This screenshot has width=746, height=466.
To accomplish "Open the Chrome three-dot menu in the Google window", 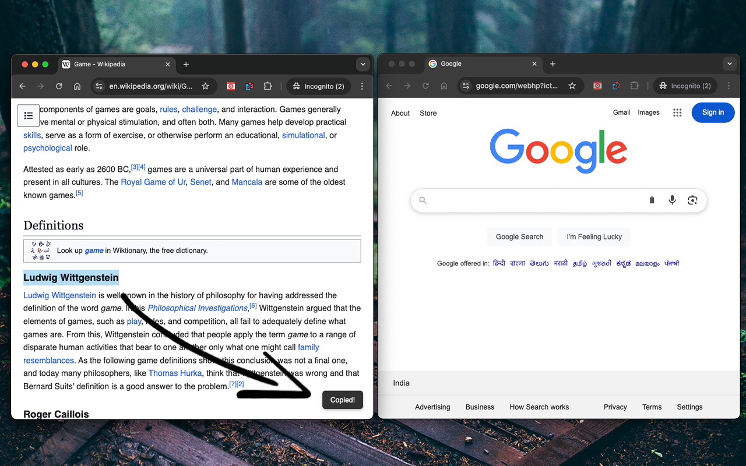I will (x=729, y=86).
